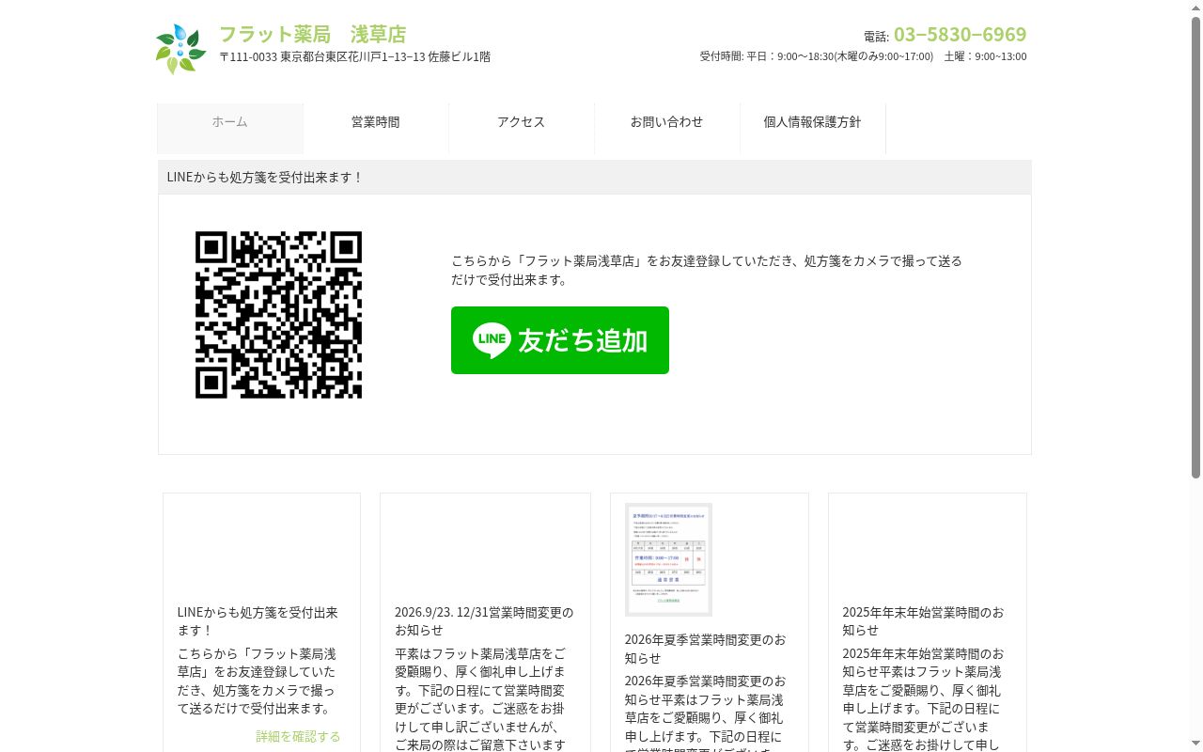Click the 2026年夏季営業時間変更のお知らせ card title
Image resolution: width=1203 pixels, height=752 pixels.
(706, 649)
